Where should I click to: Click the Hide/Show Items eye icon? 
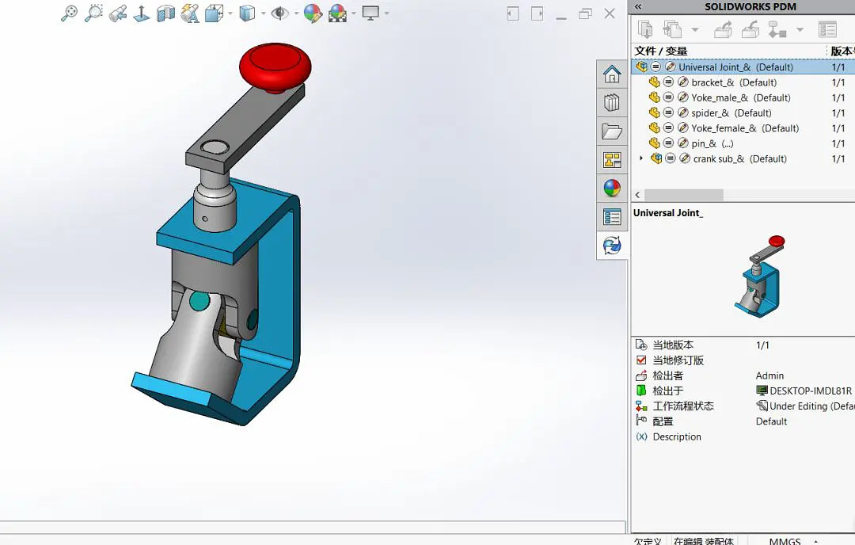tap(279, 13)
